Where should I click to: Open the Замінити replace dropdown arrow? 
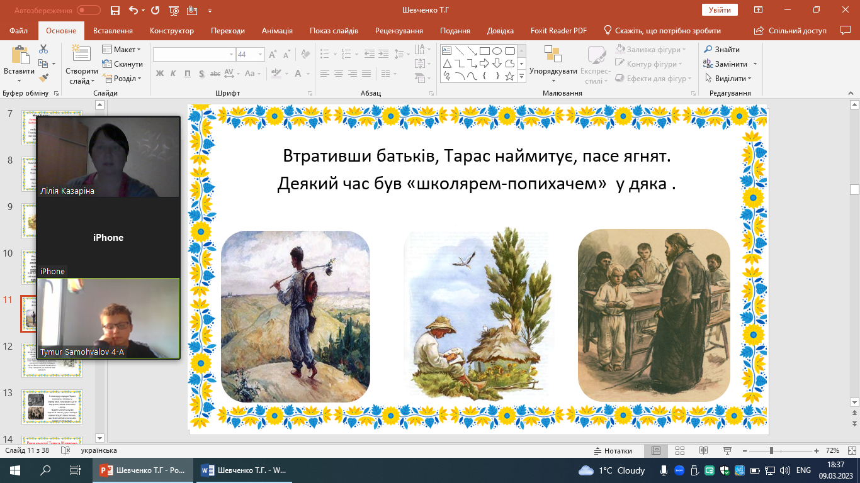pyautogui.click(x=755, y=64)
